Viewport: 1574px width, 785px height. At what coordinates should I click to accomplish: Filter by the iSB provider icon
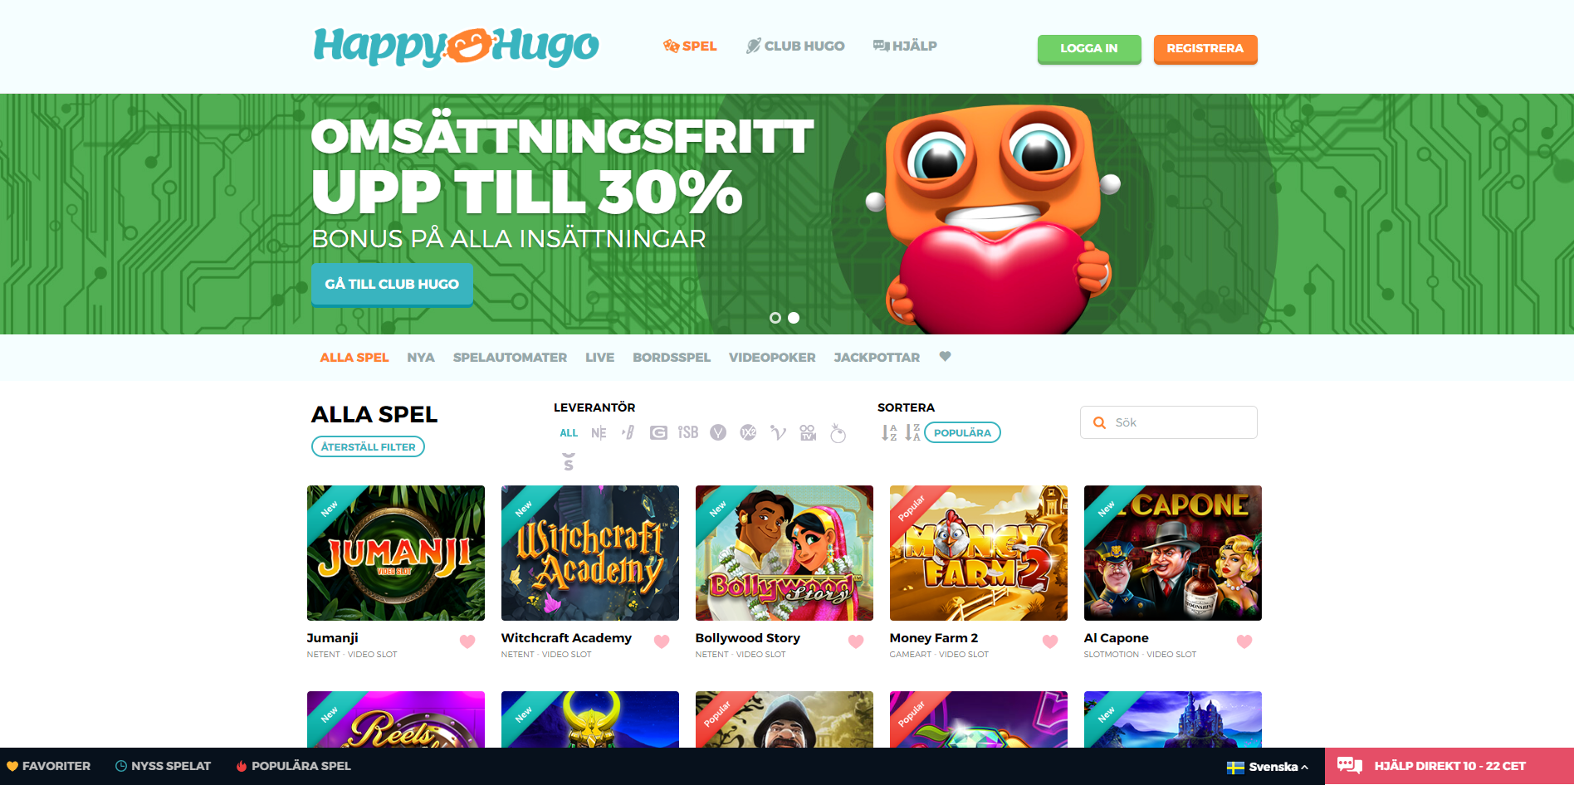(x=688, y=432)
